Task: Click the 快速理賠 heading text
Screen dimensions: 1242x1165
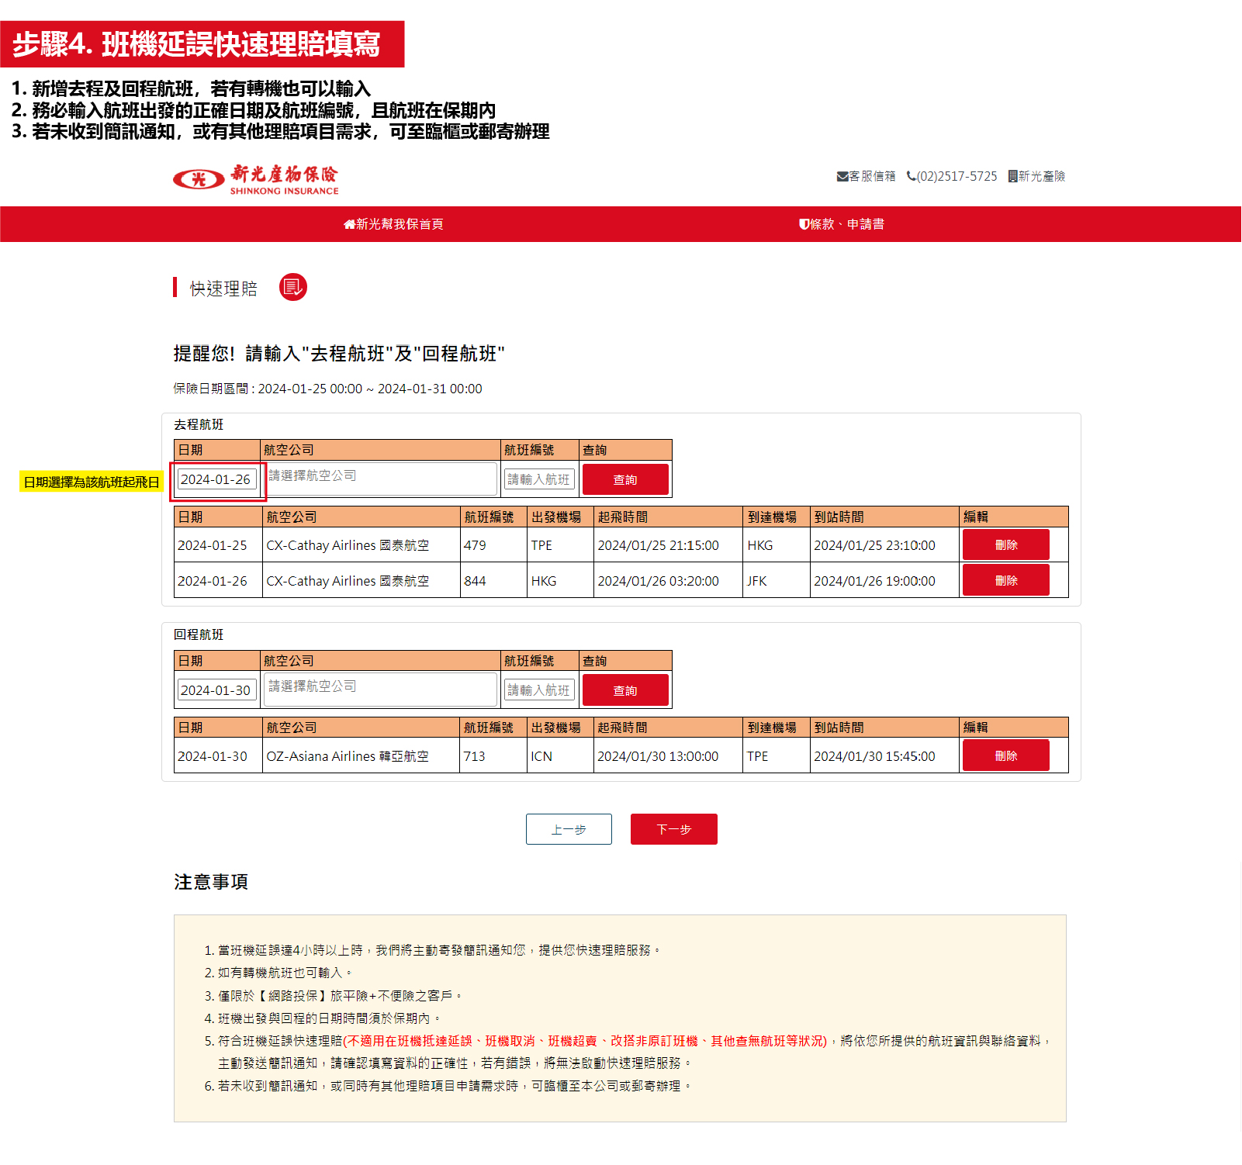Action: pyautogui.click(x=223, y=289)
